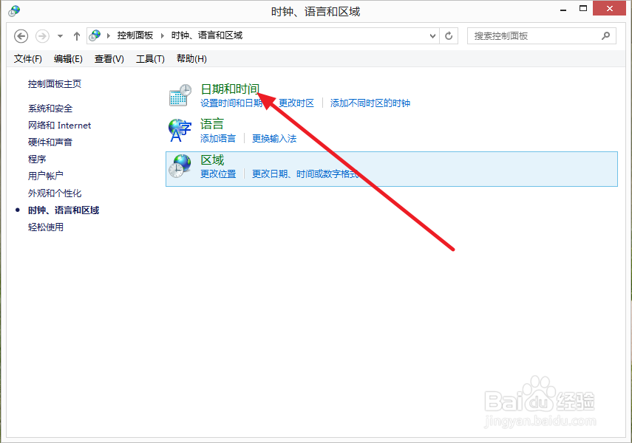This screenshot has width=632, height=443.
Task: Click the back navigation arrow
Action: coord(21,35)
